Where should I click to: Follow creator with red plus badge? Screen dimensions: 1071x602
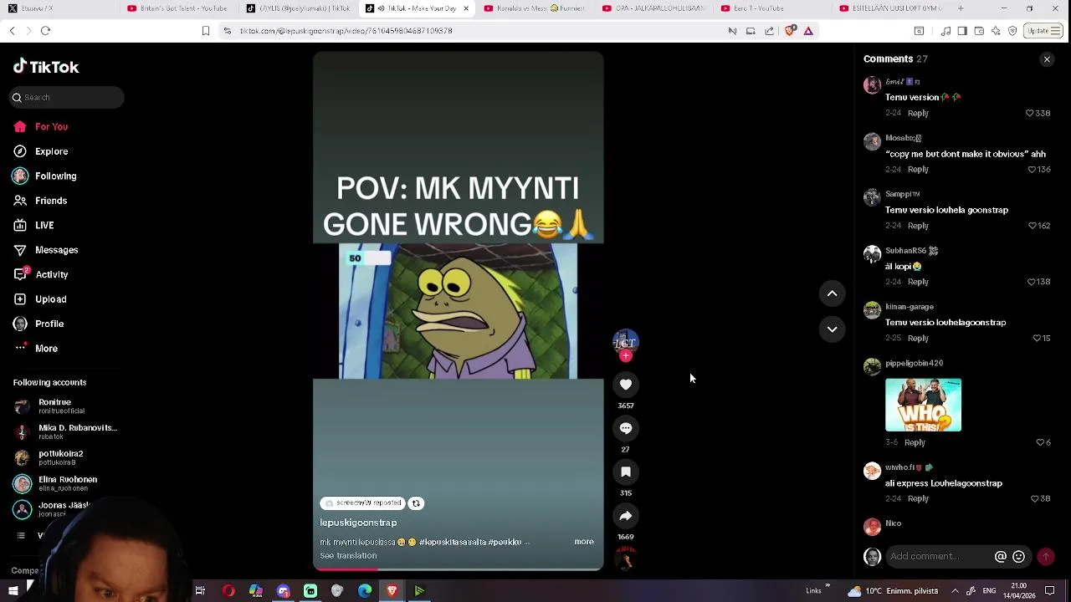[x=626, y=356]
